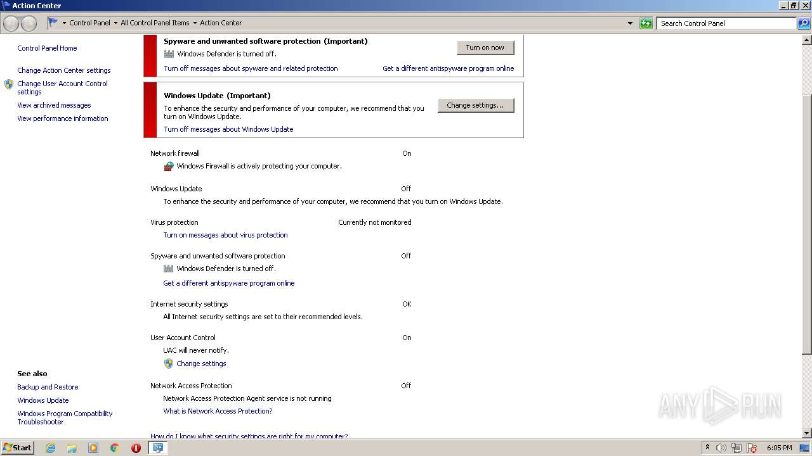Open Control Panel Home link

(x=47, y=48)
